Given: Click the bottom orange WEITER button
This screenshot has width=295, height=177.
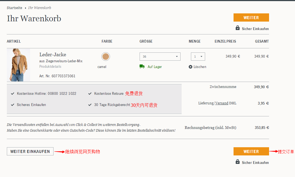Looking at the screenshot, I should pyautogui.click(x=251, y=151).
